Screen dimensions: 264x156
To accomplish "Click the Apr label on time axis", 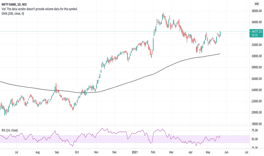I will [x=190, y=152].
